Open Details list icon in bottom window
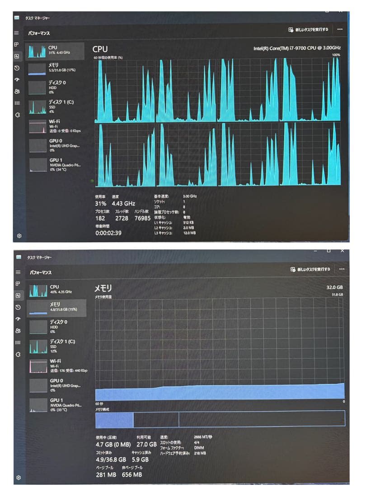This screenshot has height=489, width=366. click(x=18, y=342)
